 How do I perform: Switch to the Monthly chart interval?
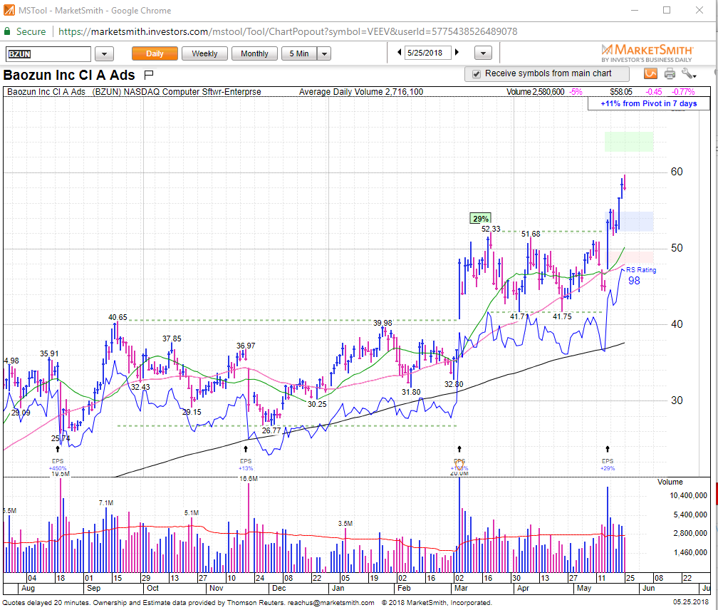pos(254,53)
